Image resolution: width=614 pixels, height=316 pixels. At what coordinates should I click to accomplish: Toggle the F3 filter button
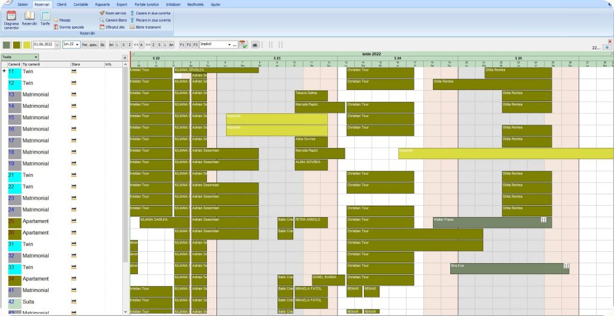pyautogui.click(x=194, y=44)
